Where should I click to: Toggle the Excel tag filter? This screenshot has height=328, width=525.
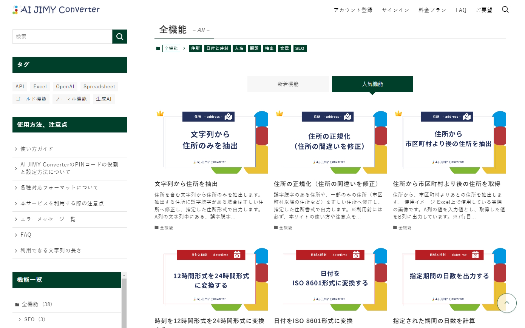click(40, 86)
